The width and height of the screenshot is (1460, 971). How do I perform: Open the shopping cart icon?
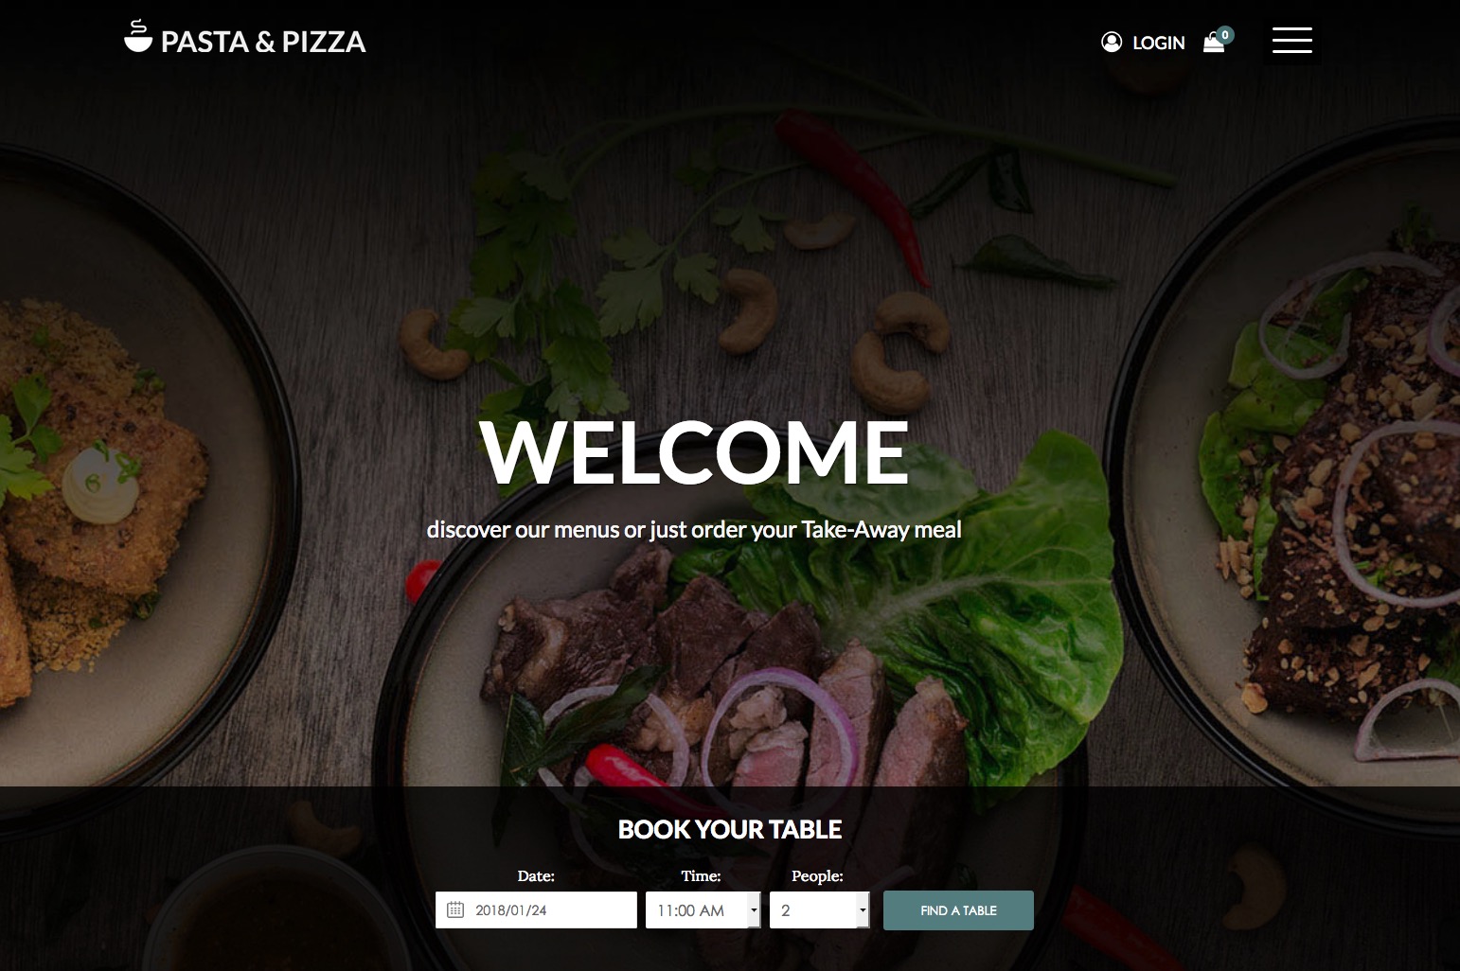[1214, 44]
